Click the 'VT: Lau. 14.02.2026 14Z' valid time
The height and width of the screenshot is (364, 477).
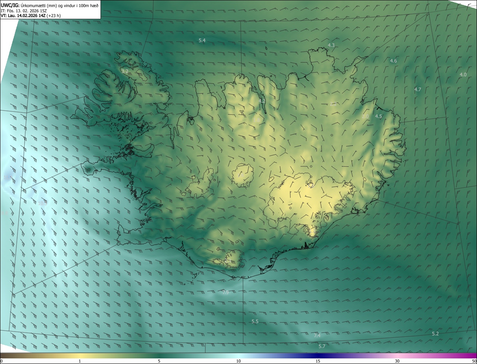coord(23,16)
